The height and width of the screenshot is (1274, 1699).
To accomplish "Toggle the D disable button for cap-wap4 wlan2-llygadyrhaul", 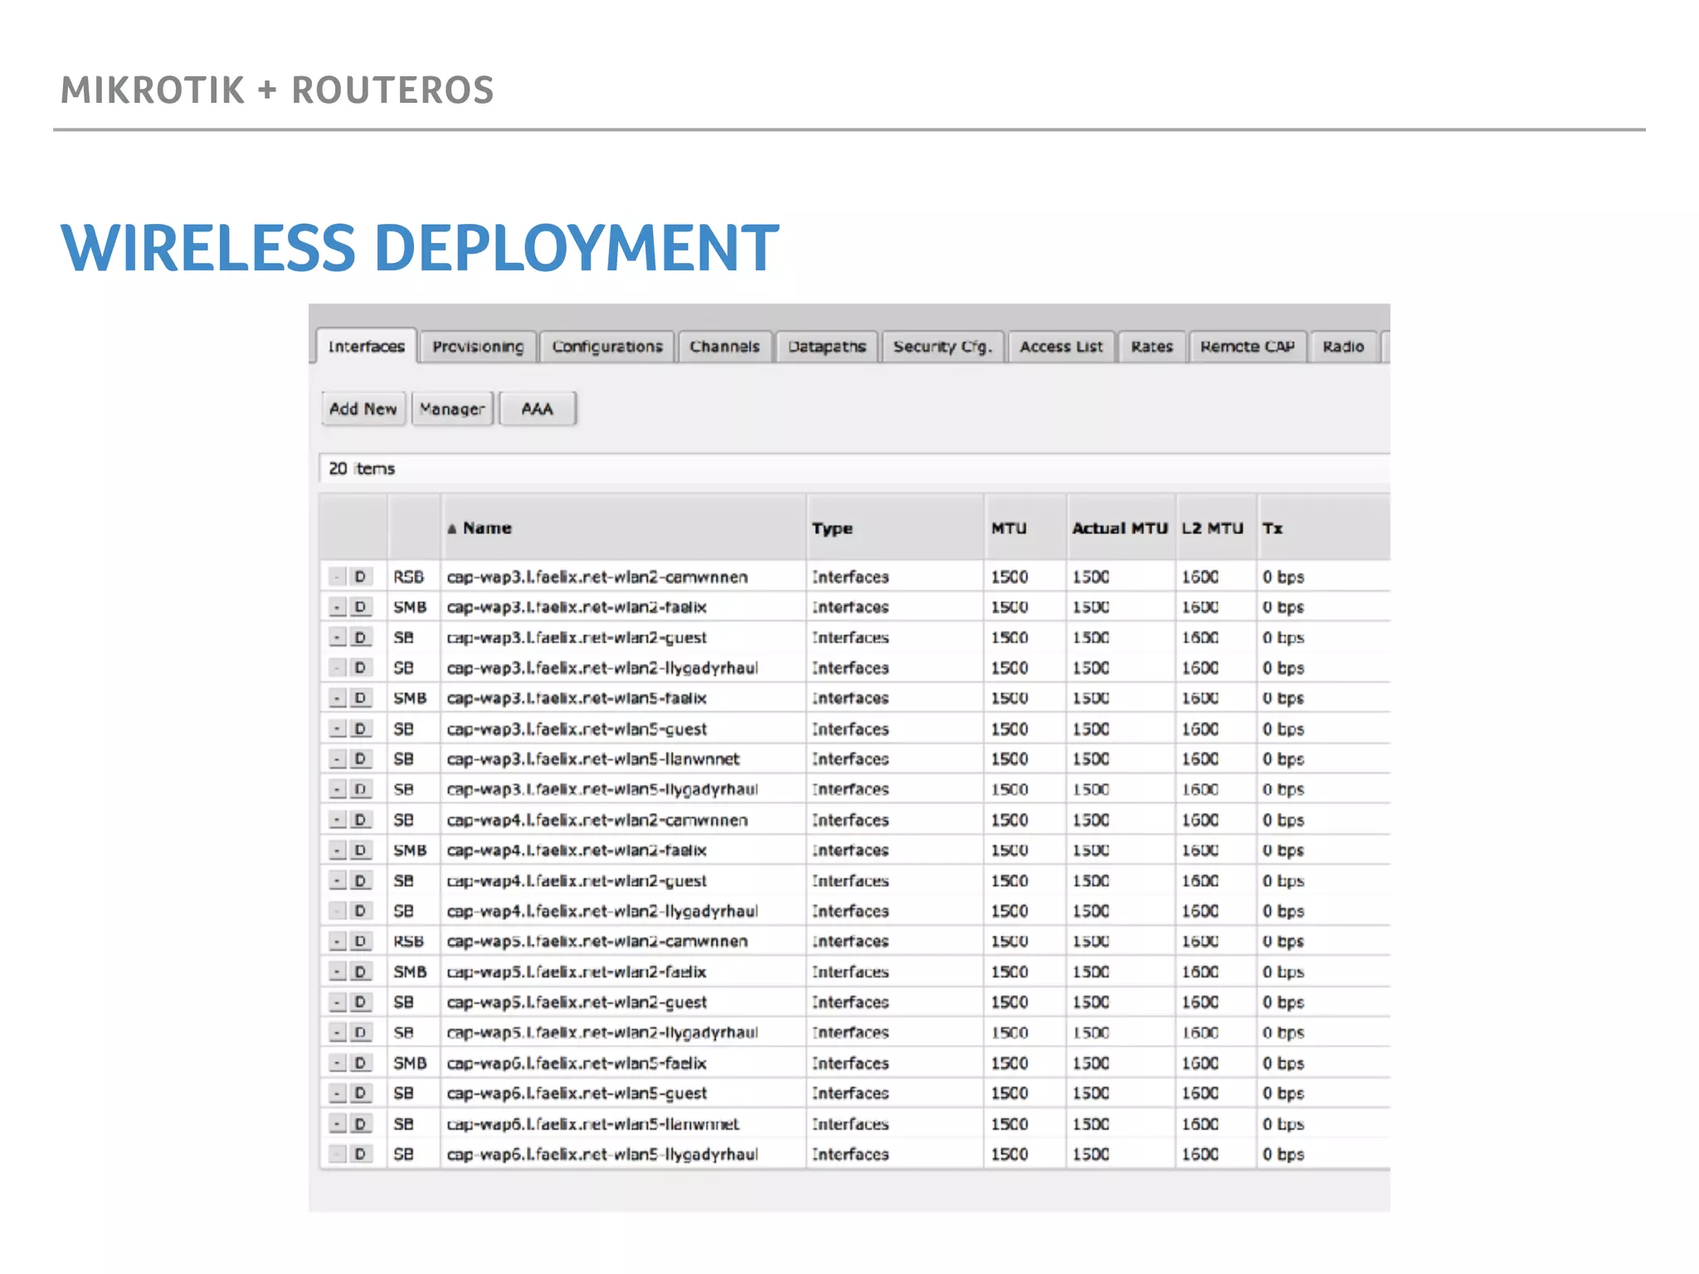I will [x=360, y=911].
